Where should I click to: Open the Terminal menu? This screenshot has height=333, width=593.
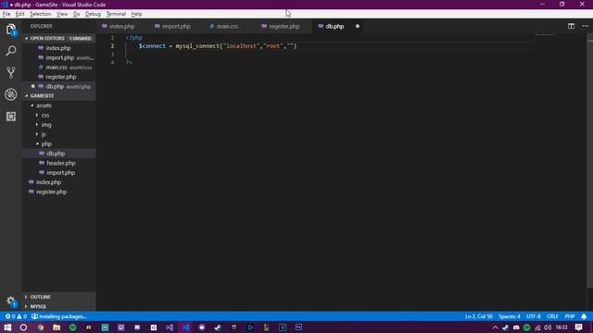point(116,14)
